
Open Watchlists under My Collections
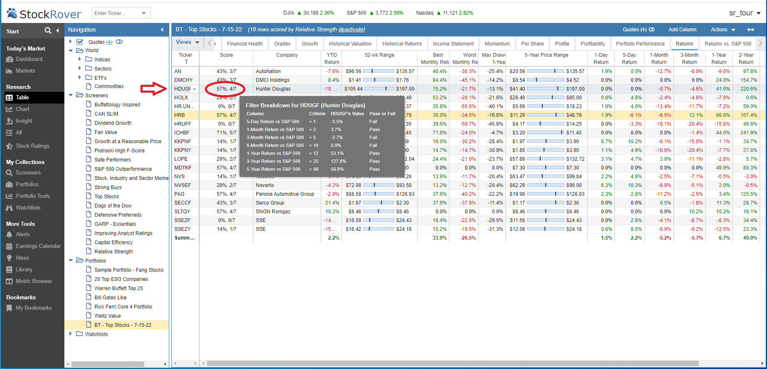click(23, 208)
